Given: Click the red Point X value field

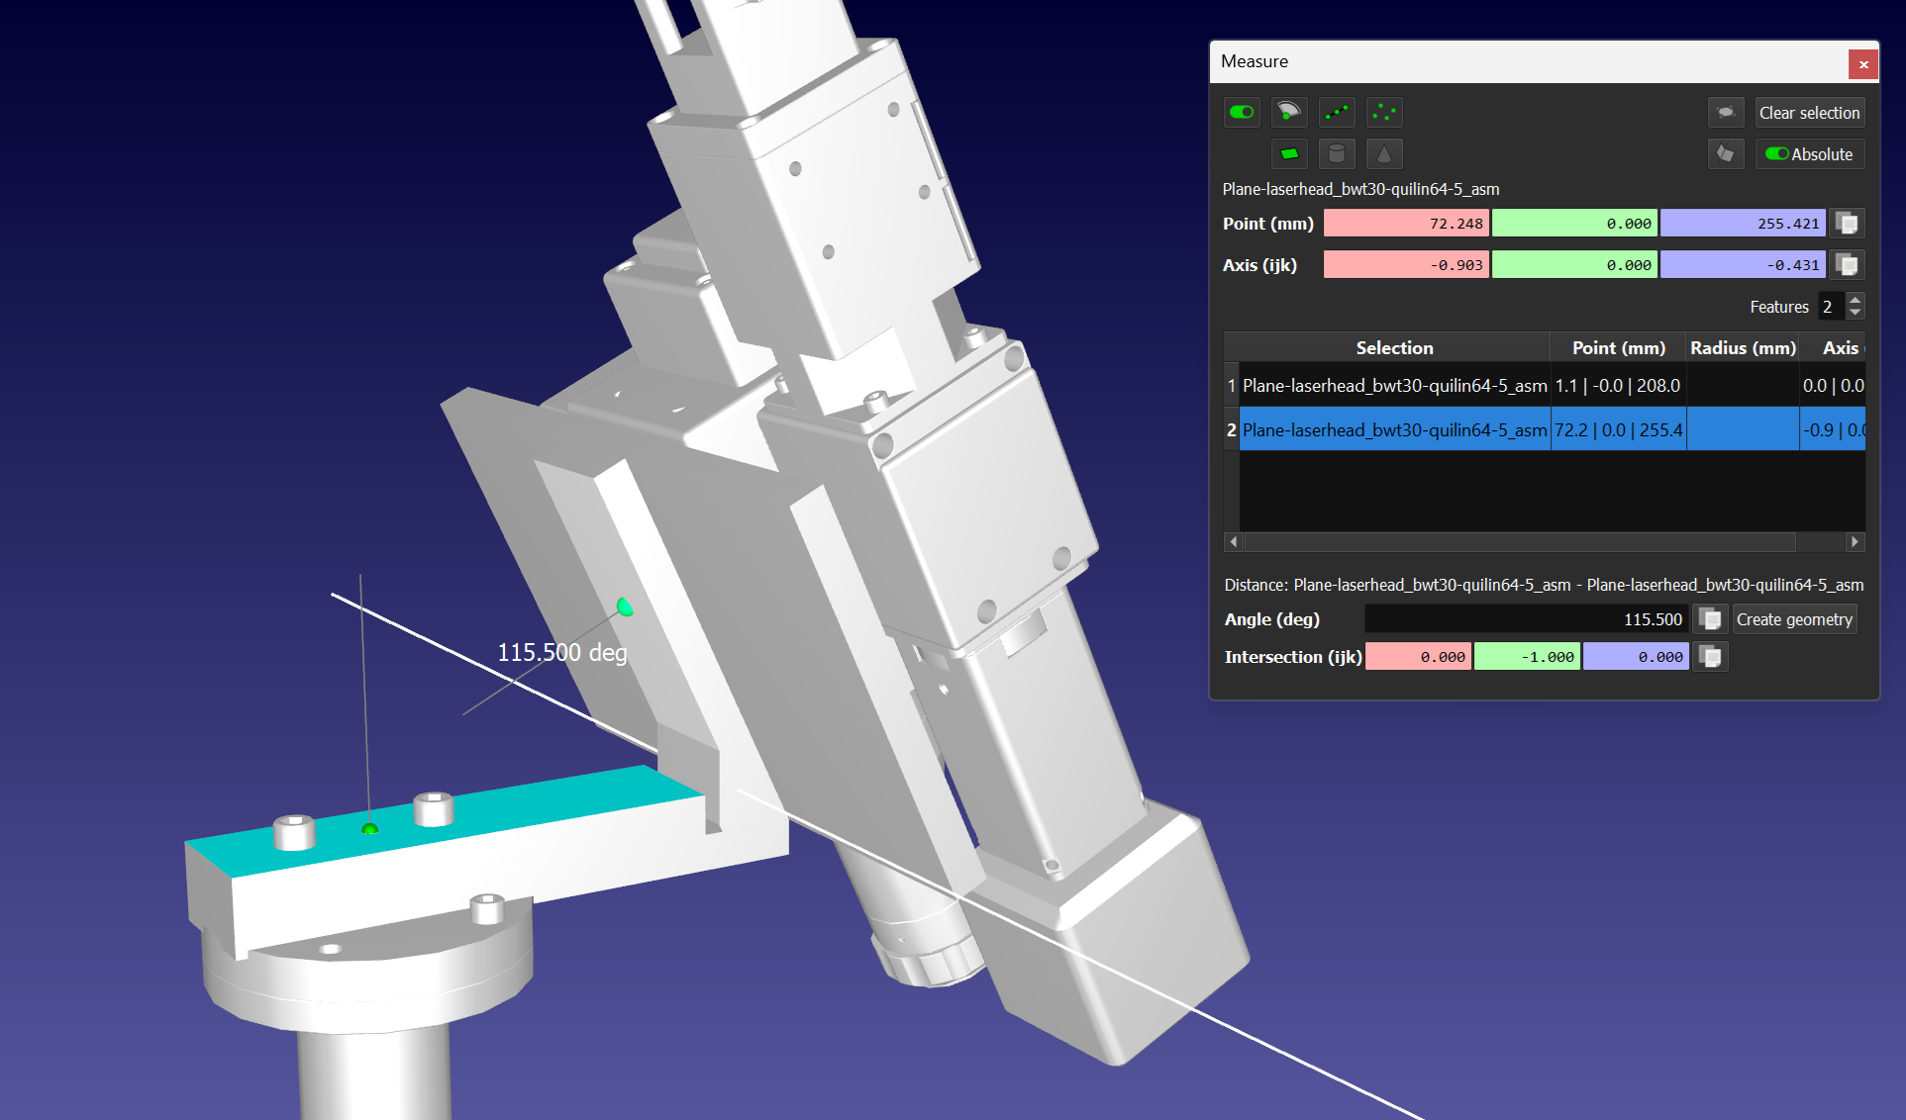Looking at the screenshot, I should pos(1406,224).
